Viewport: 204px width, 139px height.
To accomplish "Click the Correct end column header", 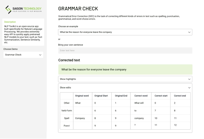I will tap(180, 96).
